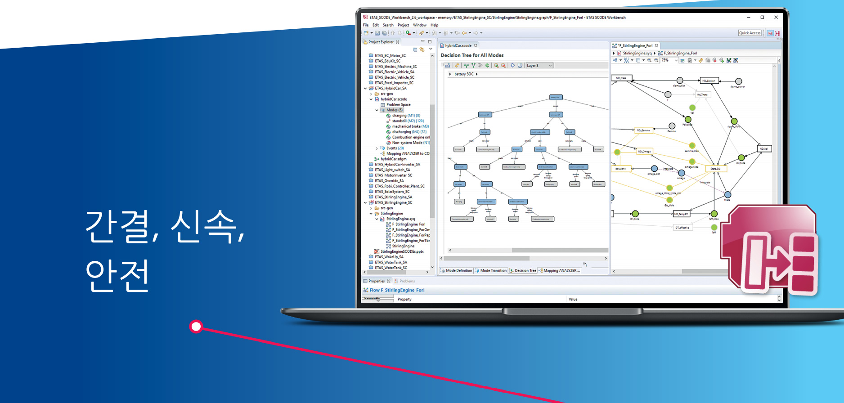This screenshot has width=844, height=403.
Task: Collapse the StirlingEngine.syq node
Action: point(377,219)
